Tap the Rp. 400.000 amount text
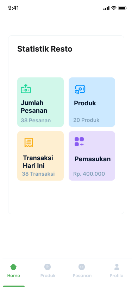Viewport: 132px width, 287px height. point(89,174)
